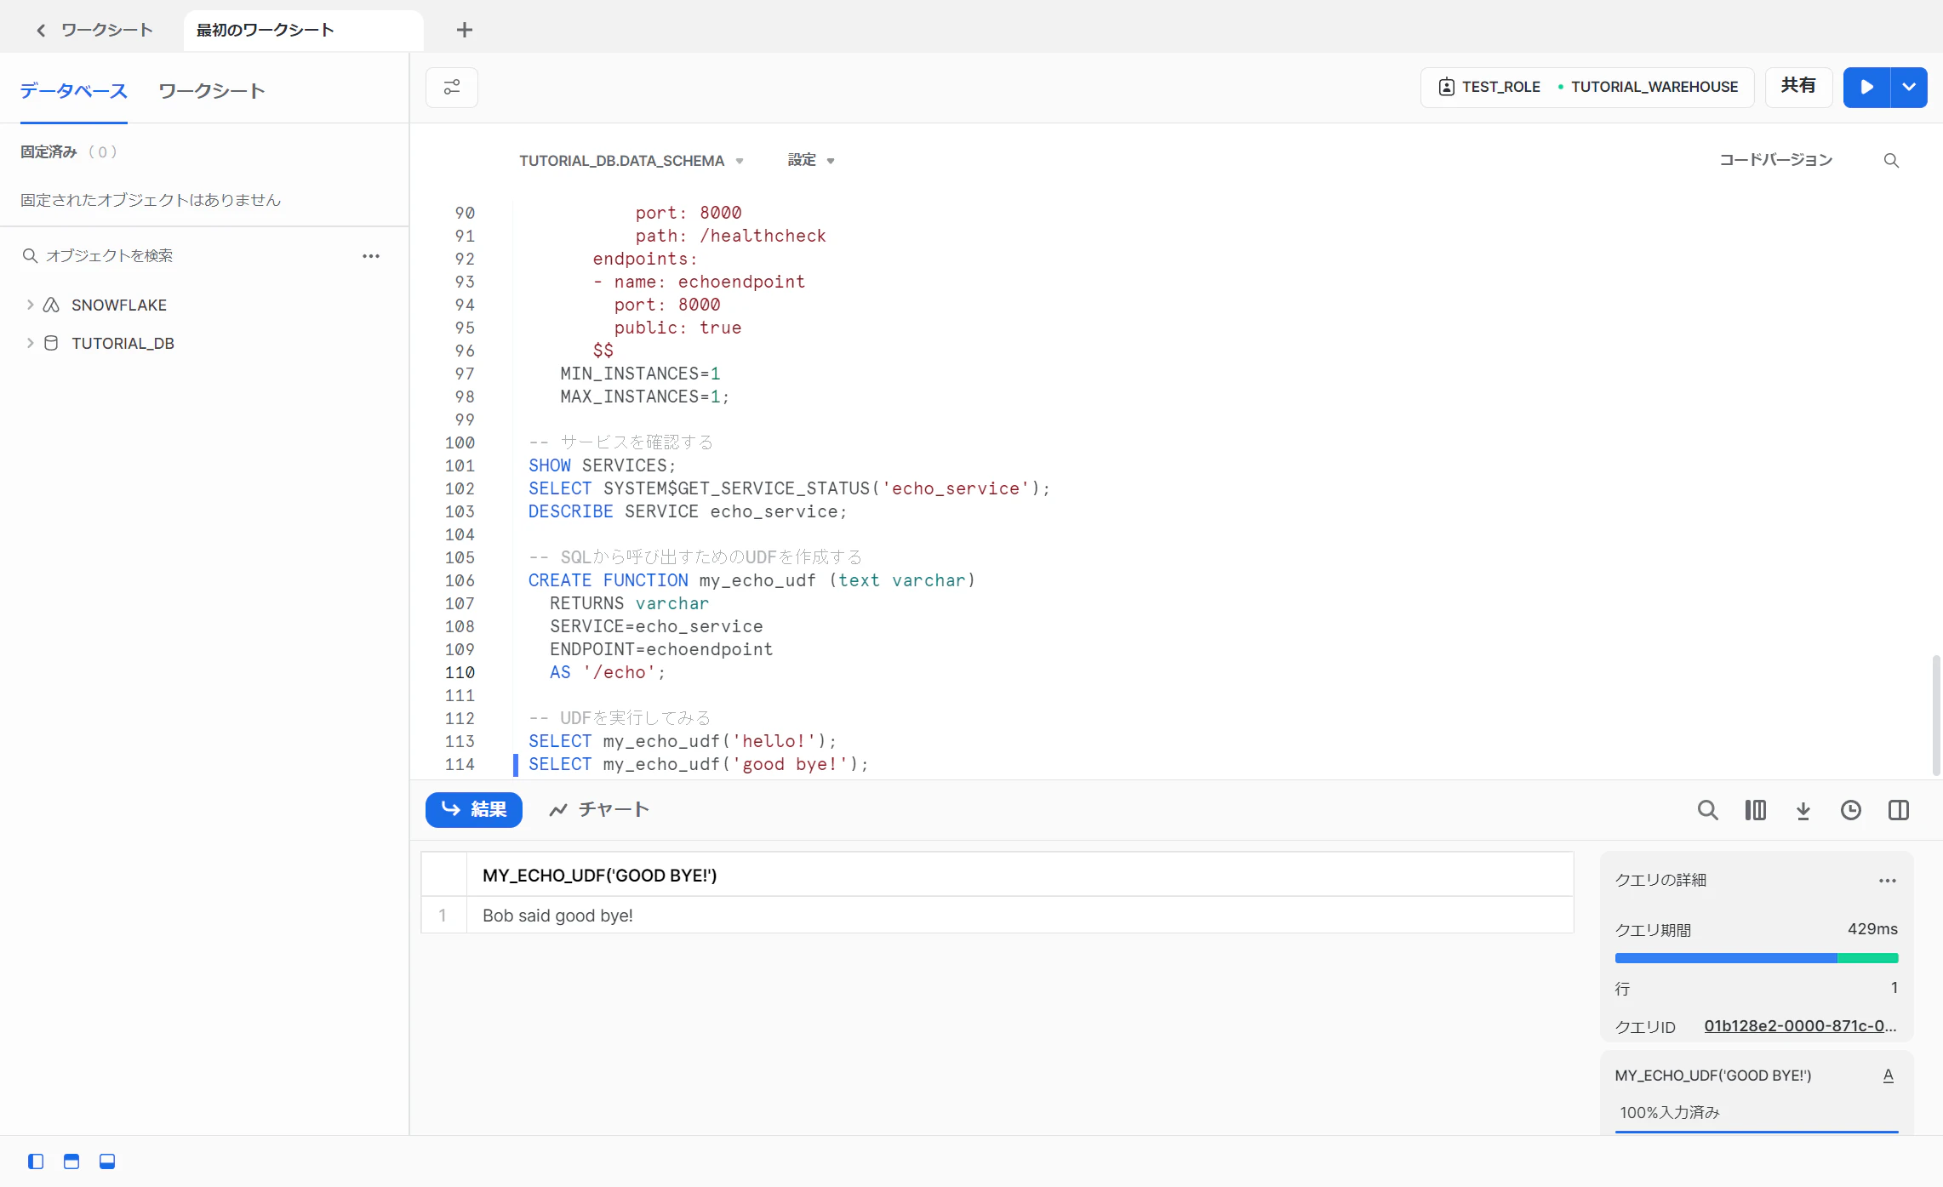Select the 結果 results tab
Screen dimensions: 1943x1187
pos(474,809)
